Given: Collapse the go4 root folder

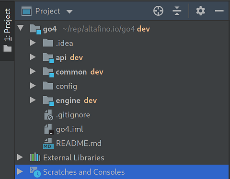Looking at the screenshot, I should tap(21, 28).
